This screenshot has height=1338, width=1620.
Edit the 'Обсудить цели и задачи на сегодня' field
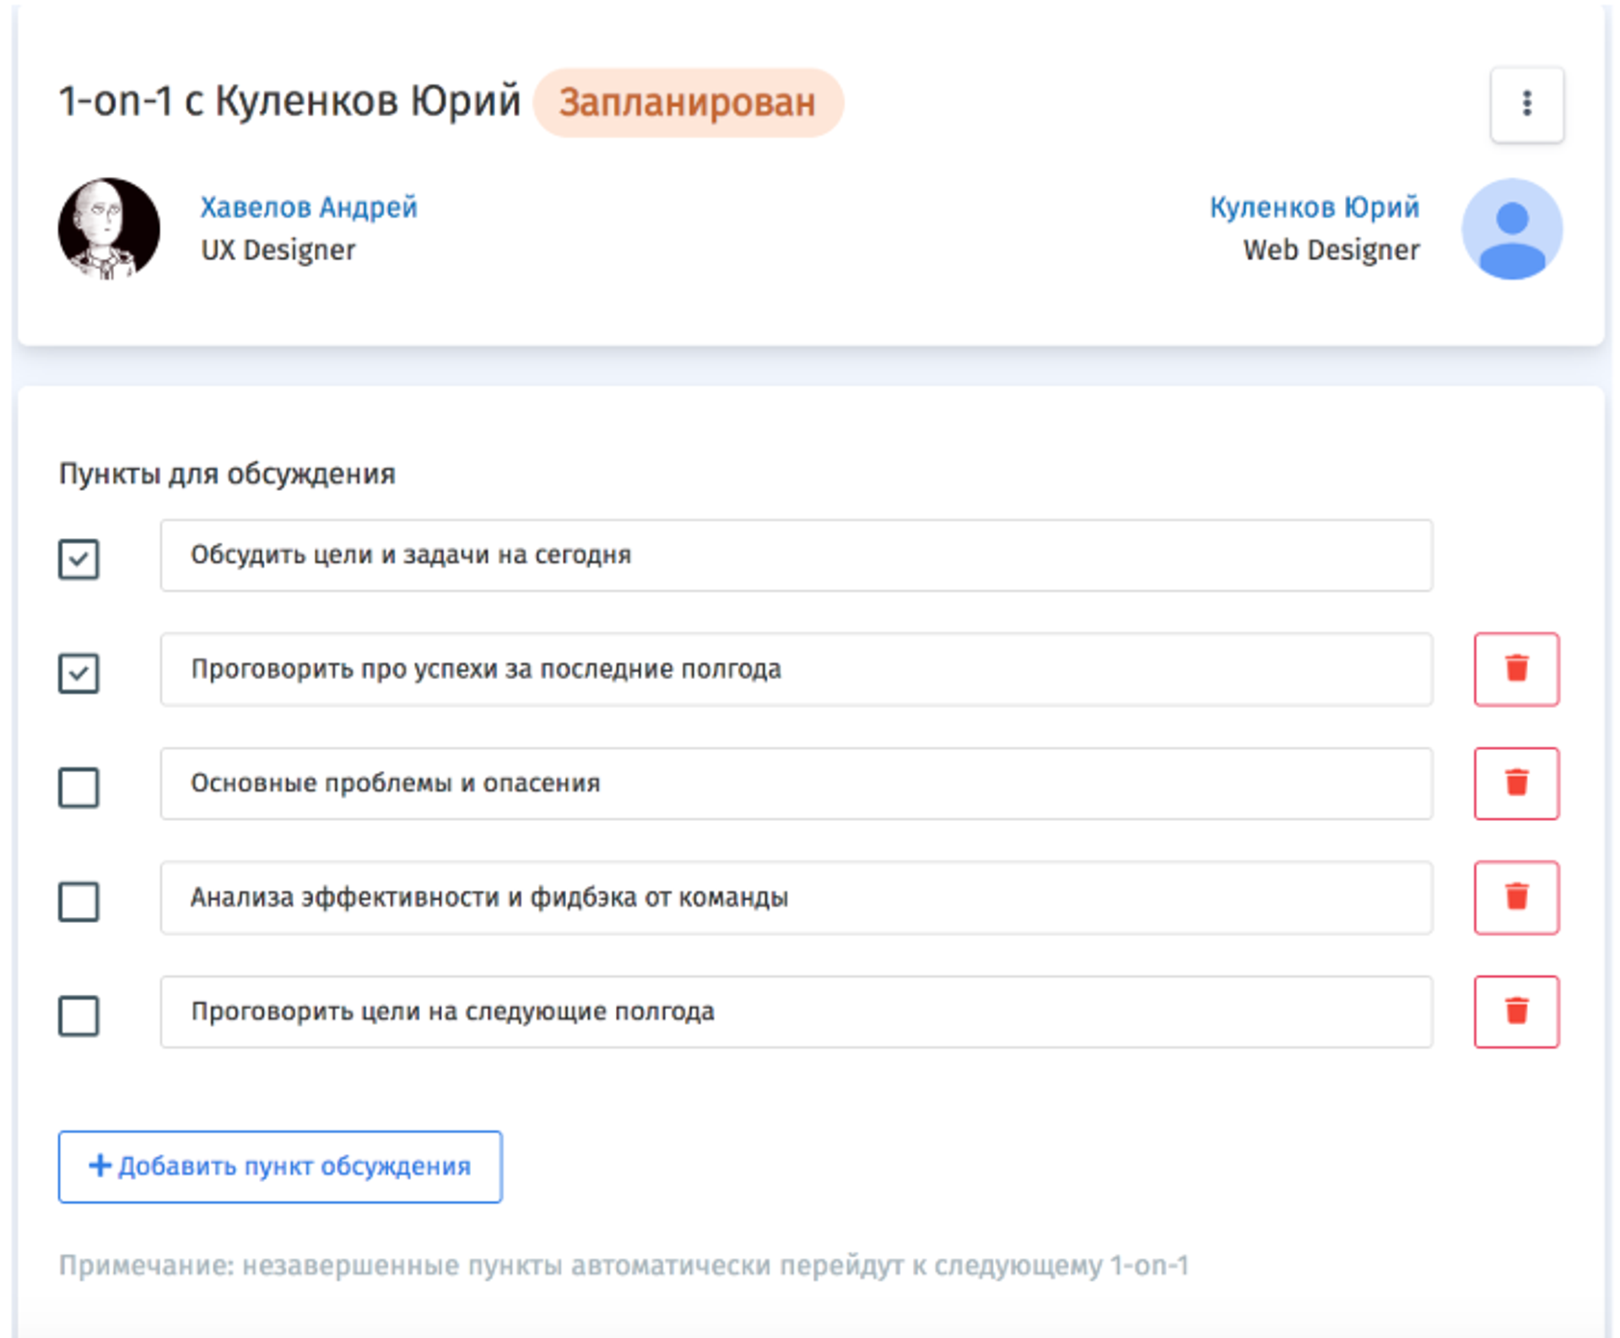pyautogui.click(x=796, y=555)
